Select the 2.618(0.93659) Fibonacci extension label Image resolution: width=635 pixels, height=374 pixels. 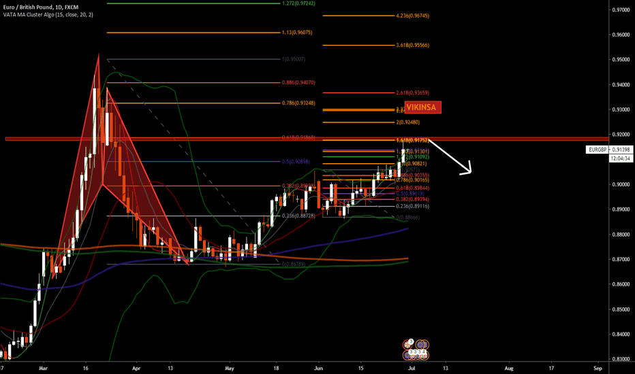(x=412, y=92)
